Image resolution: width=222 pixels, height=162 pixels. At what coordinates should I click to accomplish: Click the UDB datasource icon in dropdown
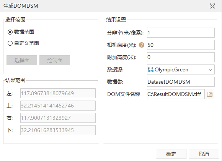(151, 70)
